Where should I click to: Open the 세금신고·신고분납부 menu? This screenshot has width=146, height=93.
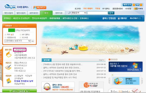click(21, 18)
